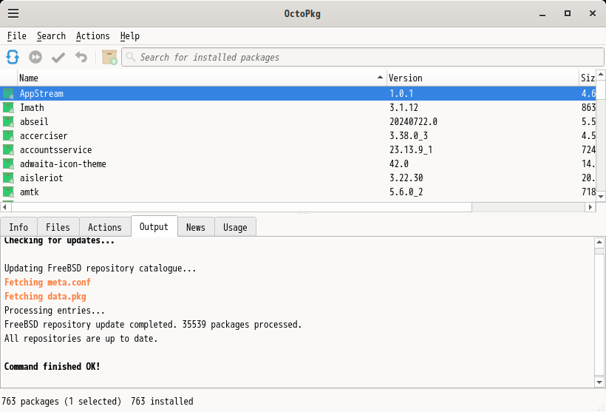Click the search for installed packages field
The image size is (606, 412).
click(x=362, y=57)
